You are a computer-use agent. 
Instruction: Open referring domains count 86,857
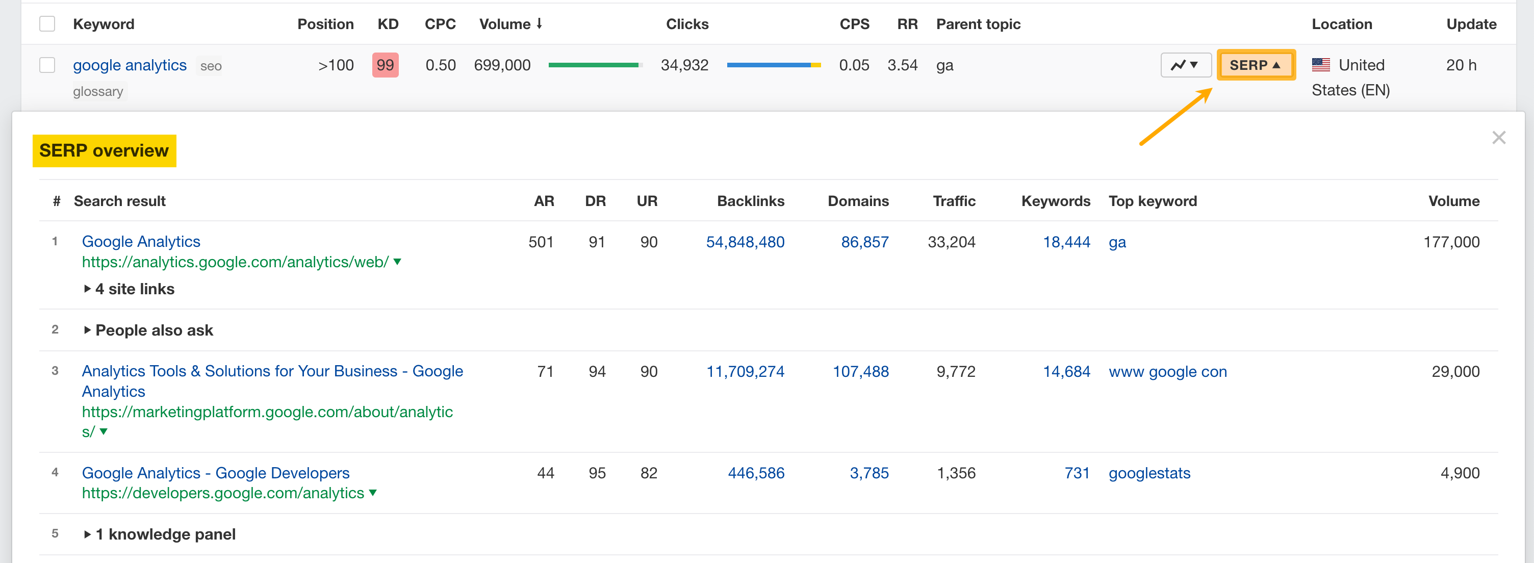865,242
